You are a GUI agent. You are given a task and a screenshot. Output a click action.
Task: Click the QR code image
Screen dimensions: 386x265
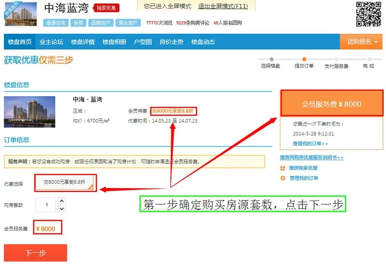click(369, 14)
